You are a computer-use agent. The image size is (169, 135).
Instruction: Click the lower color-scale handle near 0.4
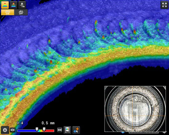tap(37, 129)
